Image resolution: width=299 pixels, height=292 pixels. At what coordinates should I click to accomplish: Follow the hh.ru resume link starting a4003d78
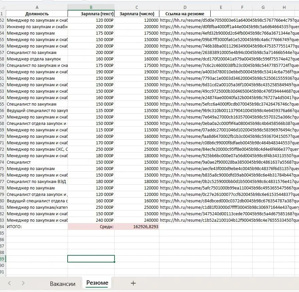tap(229, 72)
